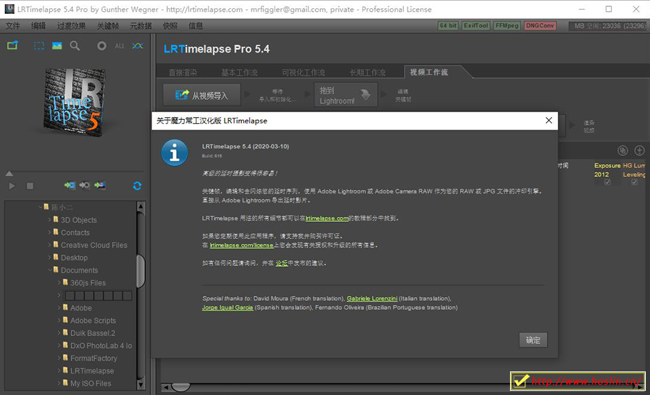Switch to the 长期工作流 tab
Viewport: 650px width, 395px height.
point(367,73)
